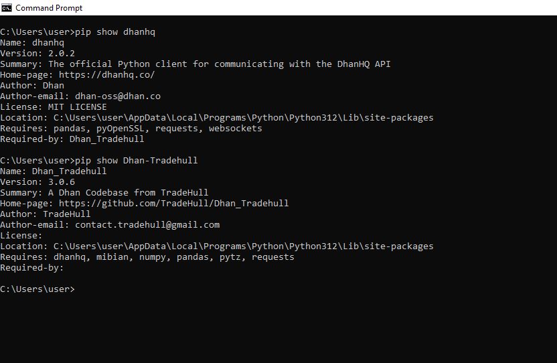The height and width of the screenshot is (363, 557).
Task: Click the 'A Dhan Codebase from TradeHull' summary
Action: click(x=128, y=192)
